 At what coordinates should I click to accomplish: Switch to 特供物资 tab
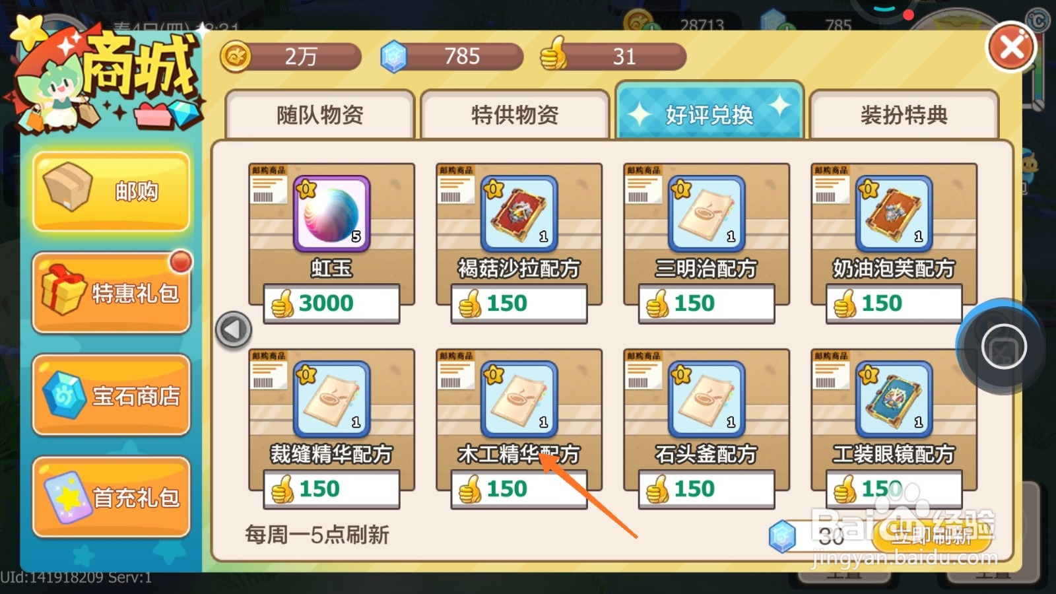point(515,115)
